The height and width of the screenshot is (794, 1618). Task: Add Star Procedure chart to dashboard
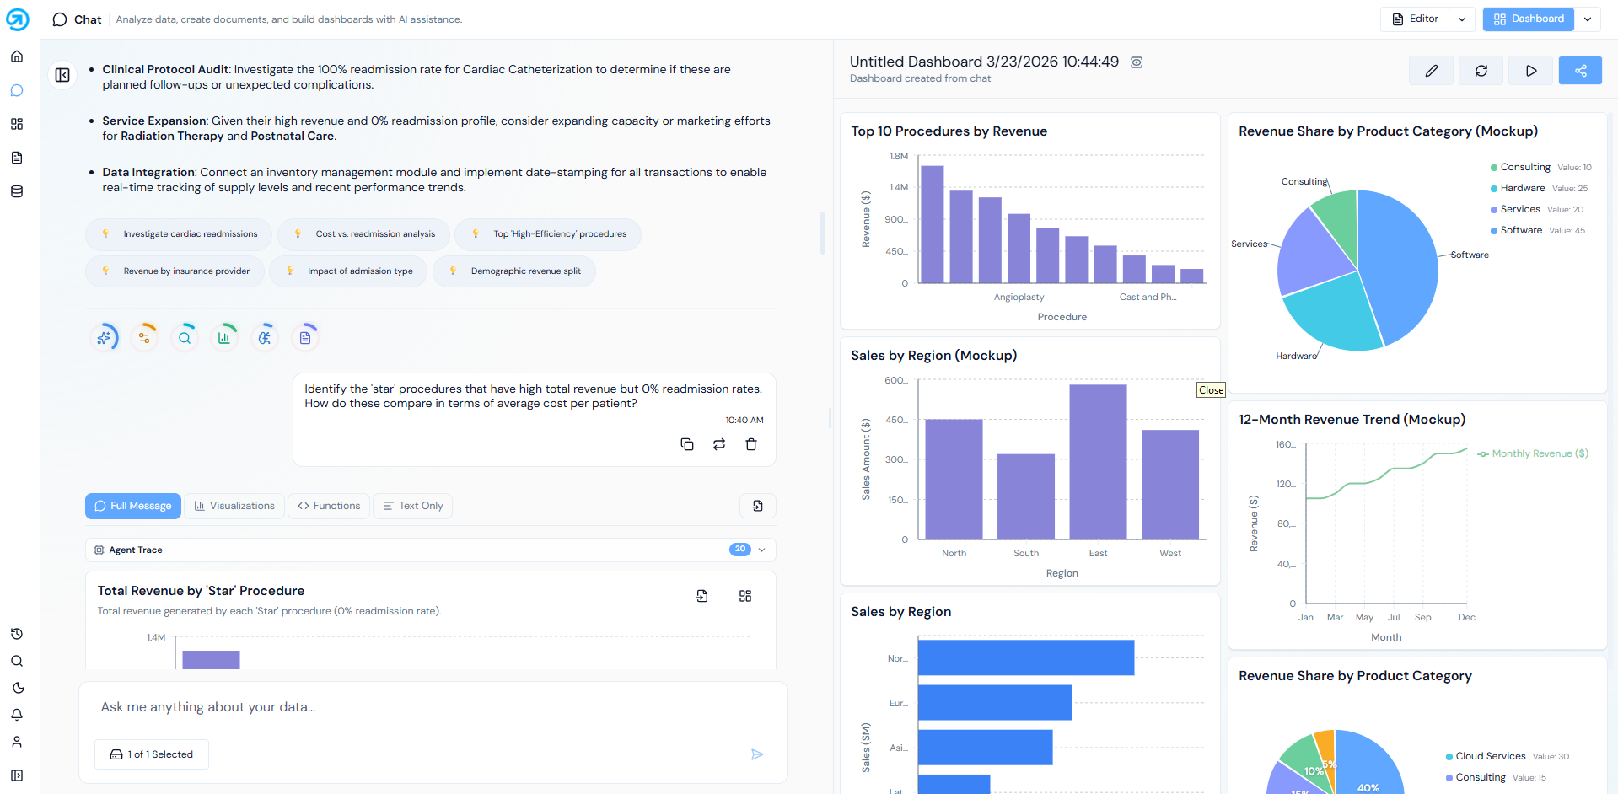pos(745,596)
